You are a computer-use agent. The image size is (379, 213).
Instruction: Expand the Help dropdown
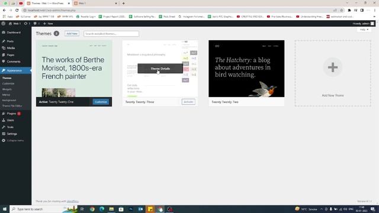tap(364, 30)
